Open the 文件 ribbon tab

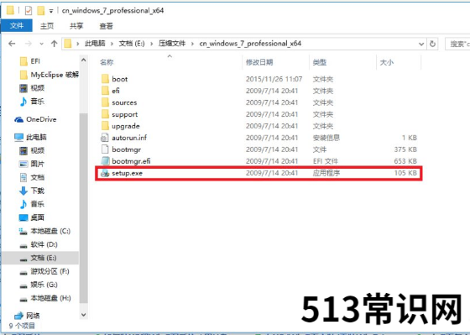[17, 26]
